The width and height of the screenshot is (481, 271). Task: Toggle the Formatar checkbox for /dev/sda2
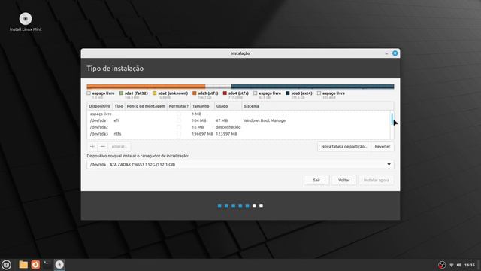[x=179, y=127]
